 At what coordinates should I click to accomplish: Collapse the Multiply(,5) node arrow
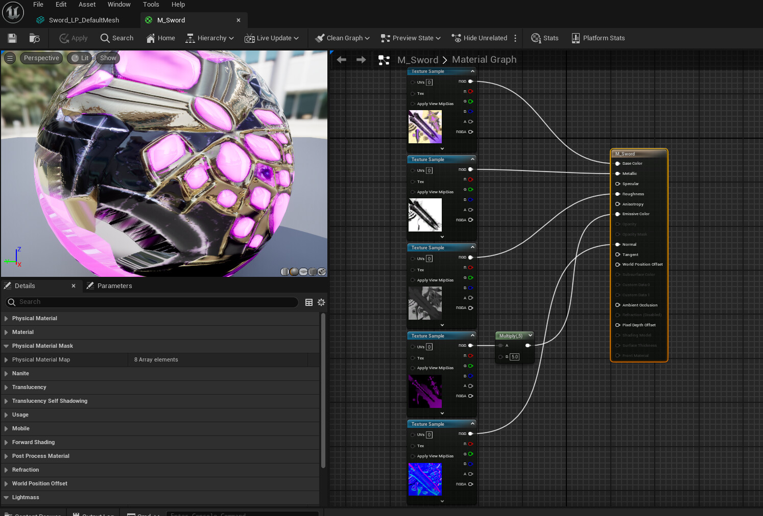pos(530,336)
